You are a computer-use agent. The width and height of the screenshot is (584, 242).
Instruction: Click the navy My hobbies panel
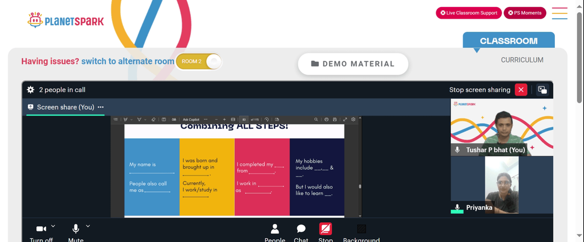tap(317, 177)
